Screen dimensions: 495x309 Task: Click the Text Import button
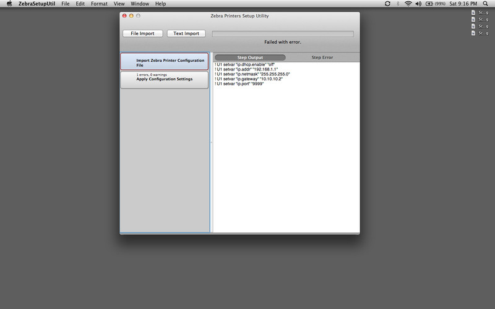(186, 33)
